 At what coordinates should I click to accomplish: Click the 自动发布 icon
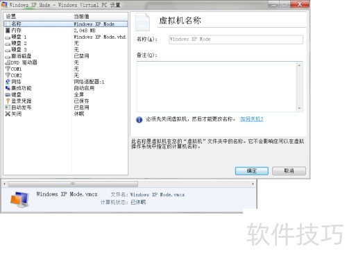[x=8, y=107]
